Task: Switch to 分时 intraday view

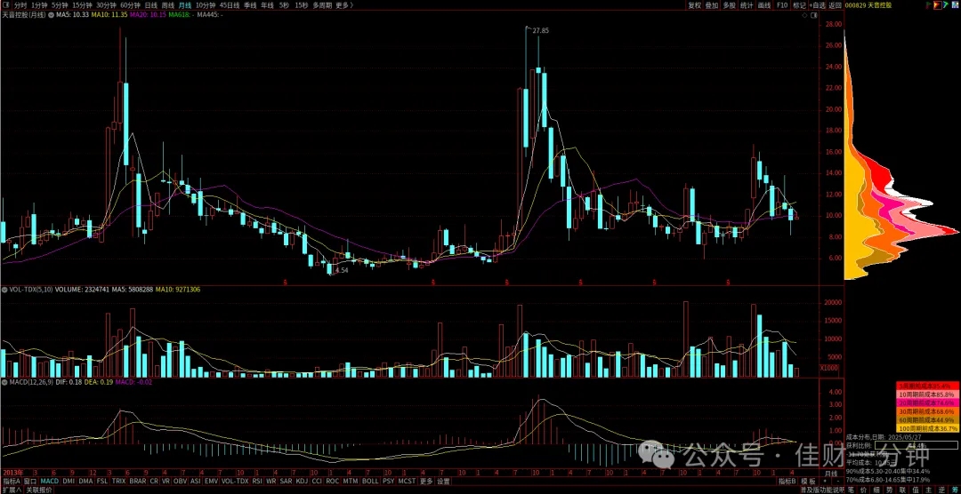Action: tap(20, 5)
